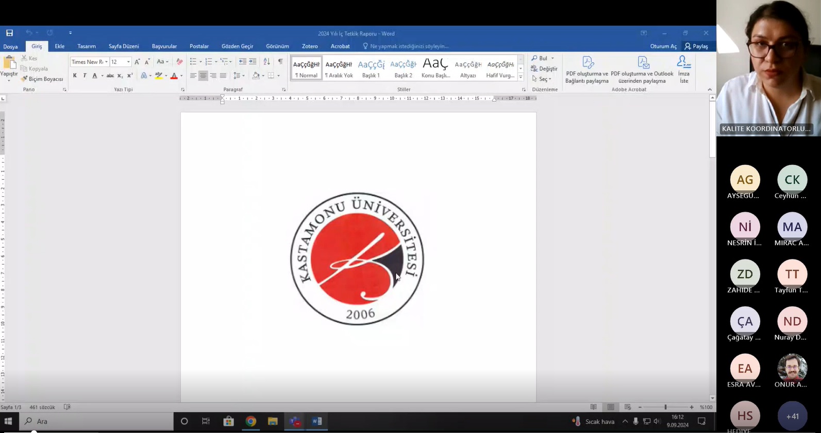Apply Başlık 1 style
This screenshot has width=821, height=433.
(x=371, y=68)
